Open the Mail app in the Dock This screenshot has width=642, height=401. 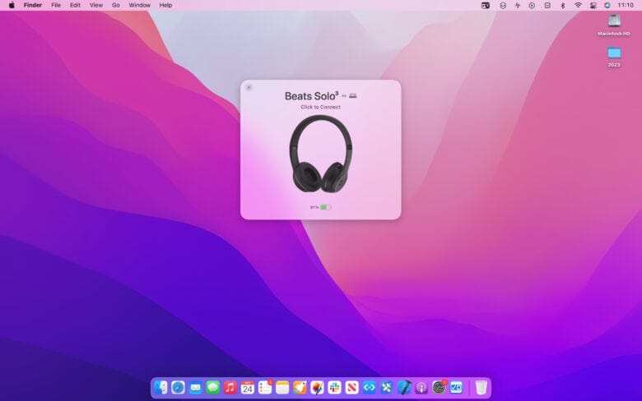(195, 387)
